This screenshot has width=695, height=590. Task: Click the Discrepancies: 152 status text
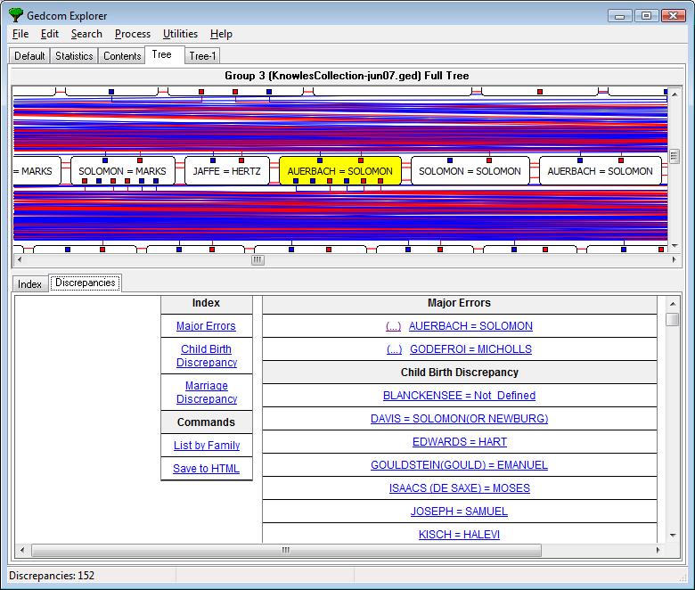click(x=52, y=576)
